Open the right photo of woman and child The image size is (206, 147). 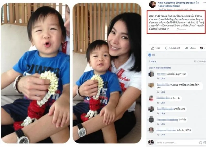pos(107,73)
